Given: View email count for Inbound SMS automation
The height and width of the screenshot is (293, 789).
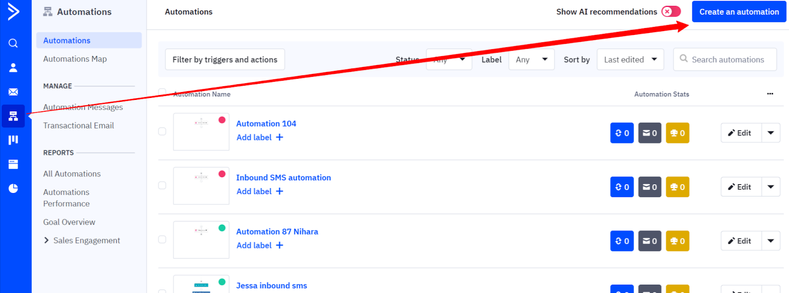Looking at the screenshot, I should click(650, 187).
